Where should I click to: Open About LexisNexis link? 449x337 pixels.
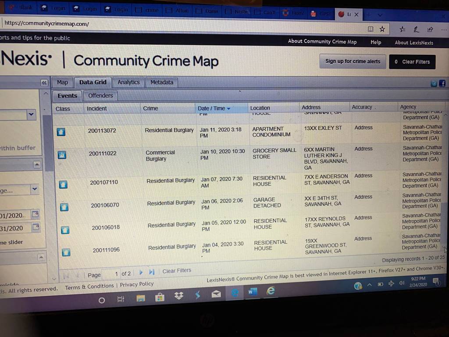(x=414, y=43)
